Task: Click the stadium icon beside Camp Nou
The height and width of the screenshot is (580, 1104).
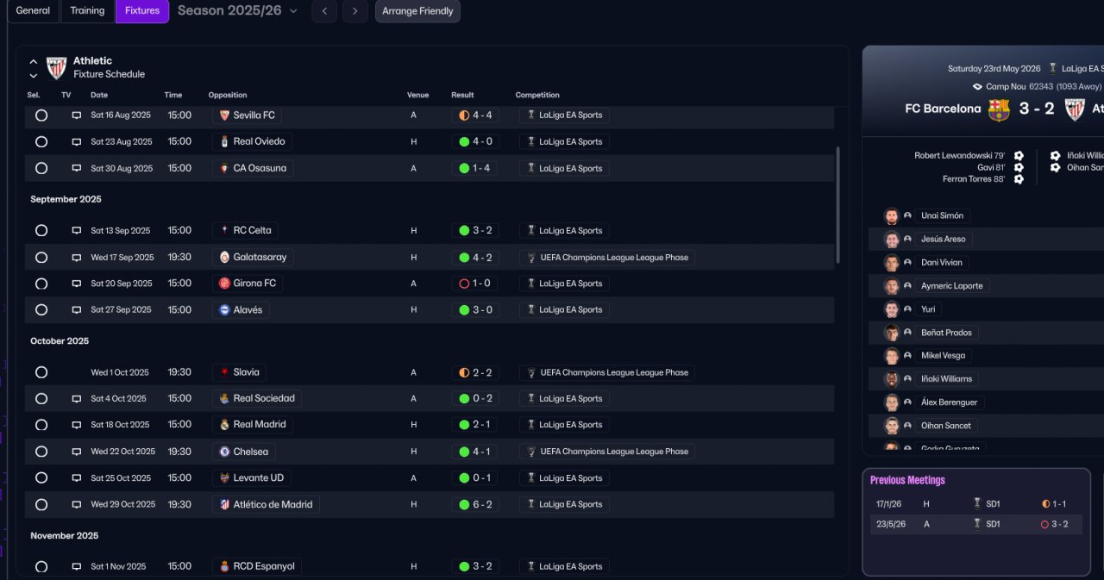Action: click(x=977, y=86)
